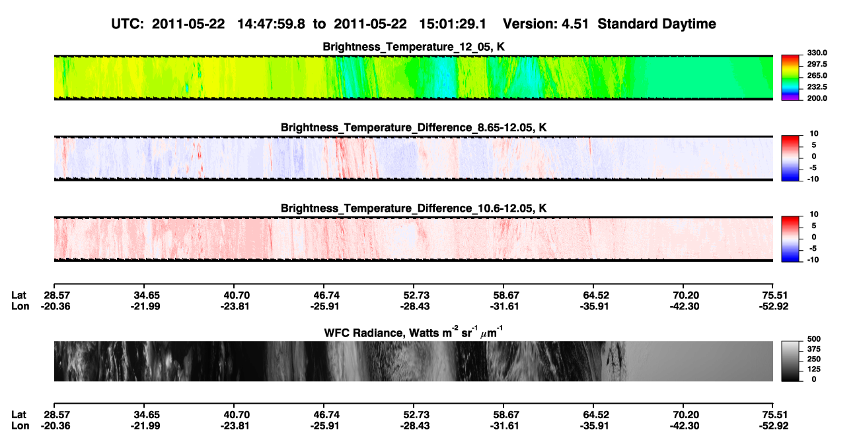Select the start time 14:47:59.8 in header
The height and width of the screenshot is (440, 859).
tap(270, 24)
